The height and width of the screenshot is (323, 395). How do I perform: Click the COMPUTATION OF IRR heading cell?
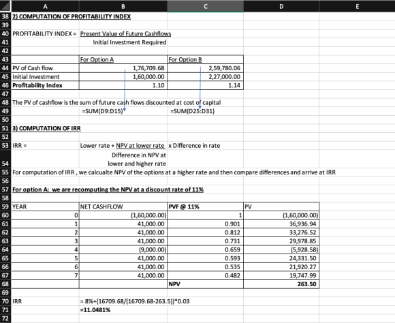[x=45, y=128]
